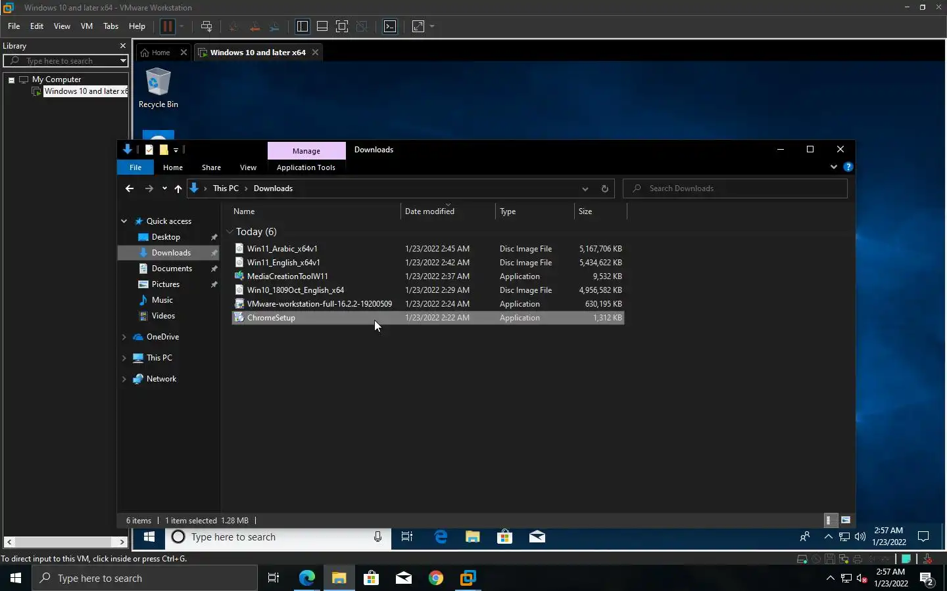This screenshot has width=947, height=591.
Task: Enter VMware full screen mode
Action: [342, 26]
